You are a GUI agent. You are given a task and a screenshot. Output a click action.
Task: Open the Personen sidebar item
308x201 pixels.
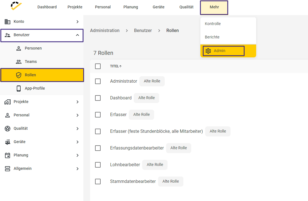42,48
